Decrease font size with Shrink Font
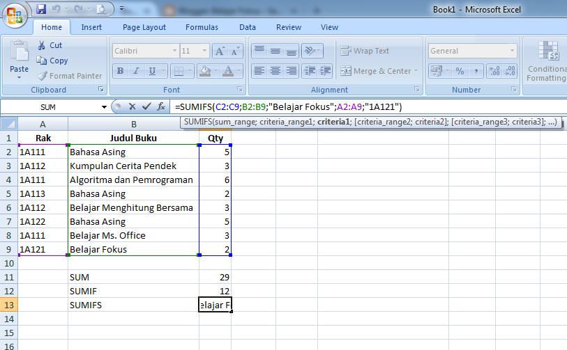Viewport: 567px width, 350px height. click(235, 51)
